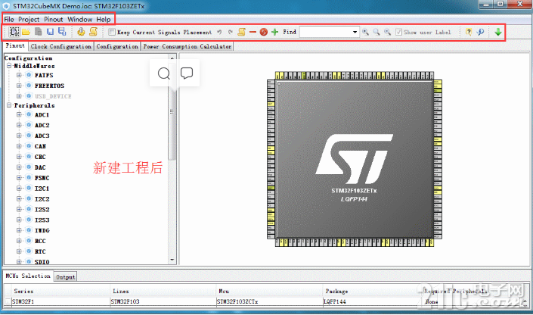Expand the FATFS node
533x315 pixels.
pos(19,75)
